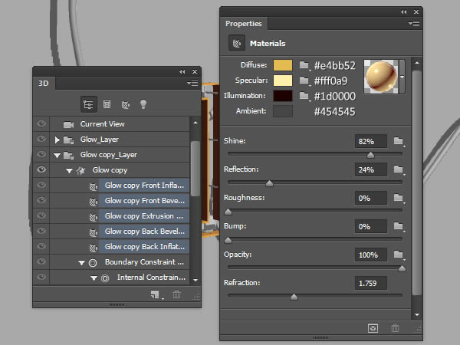The height and width of the screenshot is (345, 460).
Task: Toggle visibility of Glow copy Front Inflation material
Action: pos(41,185)
